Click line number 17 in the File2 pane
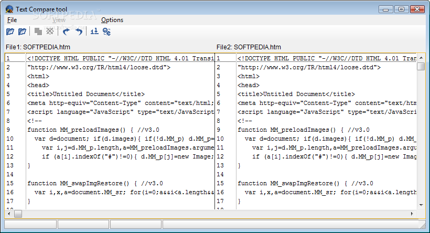 pyautogui.click(x=220, y=201)
